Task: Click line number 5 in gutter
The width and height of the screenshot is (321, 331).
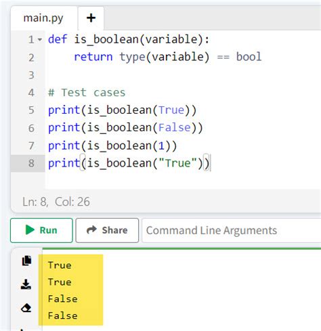Action: (x=31, y=110)
